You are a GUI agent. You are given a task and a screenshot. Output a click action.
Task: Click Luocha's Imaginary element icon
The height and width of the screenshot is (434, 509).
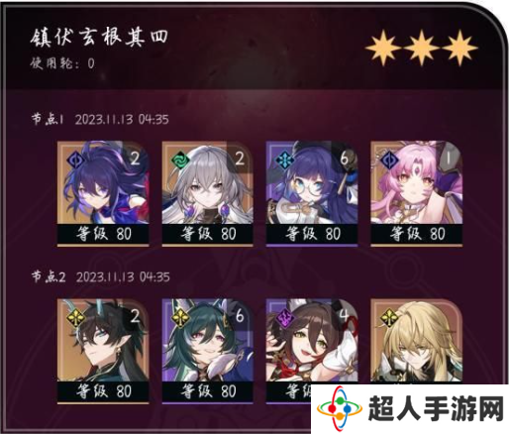[388, 318]
